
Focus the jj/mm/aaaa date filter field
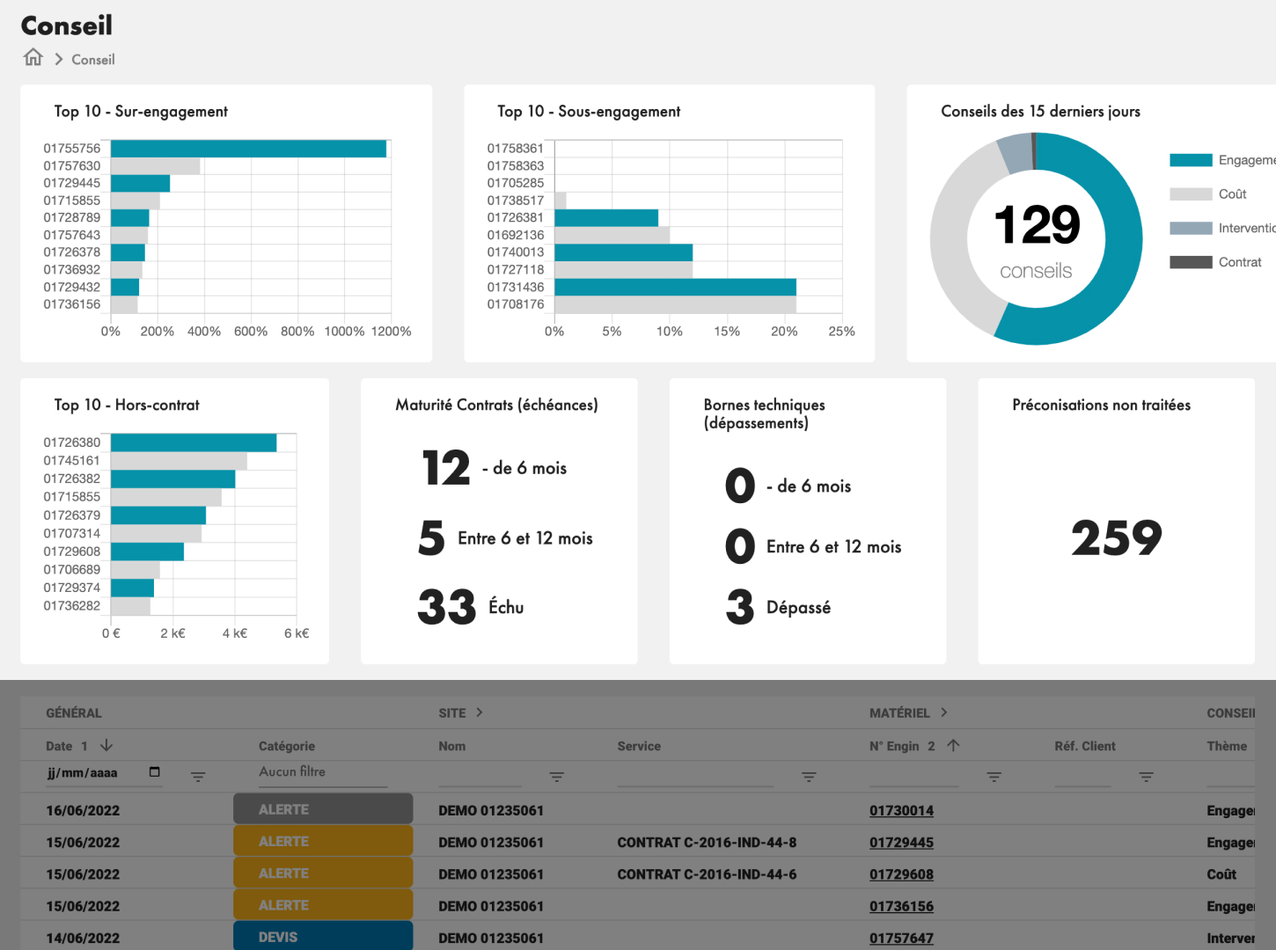[104, 773]
